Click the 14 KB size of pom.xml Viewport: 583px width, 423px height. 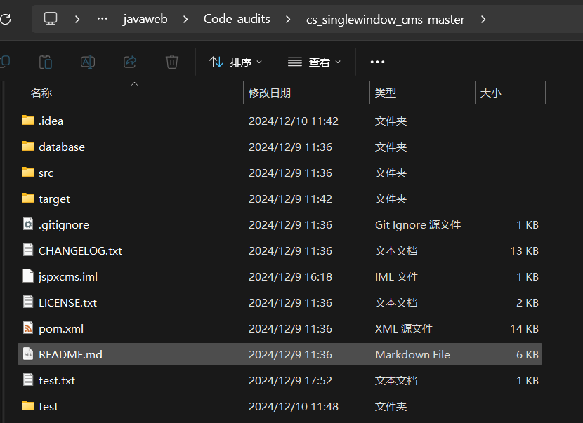click(x=524, y=329)
